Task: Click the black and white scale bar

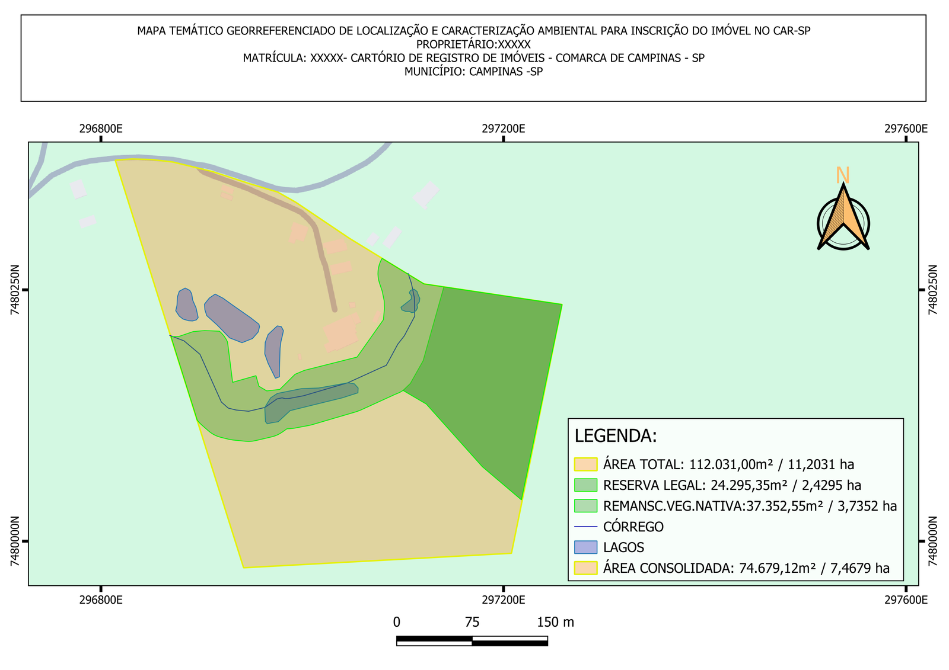Action: tap(472, 641)
